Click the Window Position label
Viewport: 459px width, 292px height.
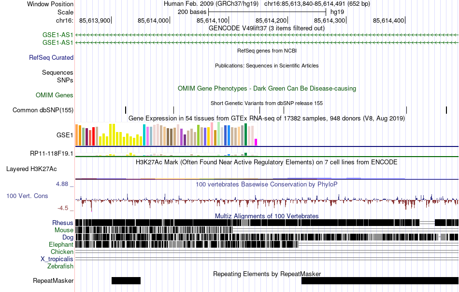[50, 4]
